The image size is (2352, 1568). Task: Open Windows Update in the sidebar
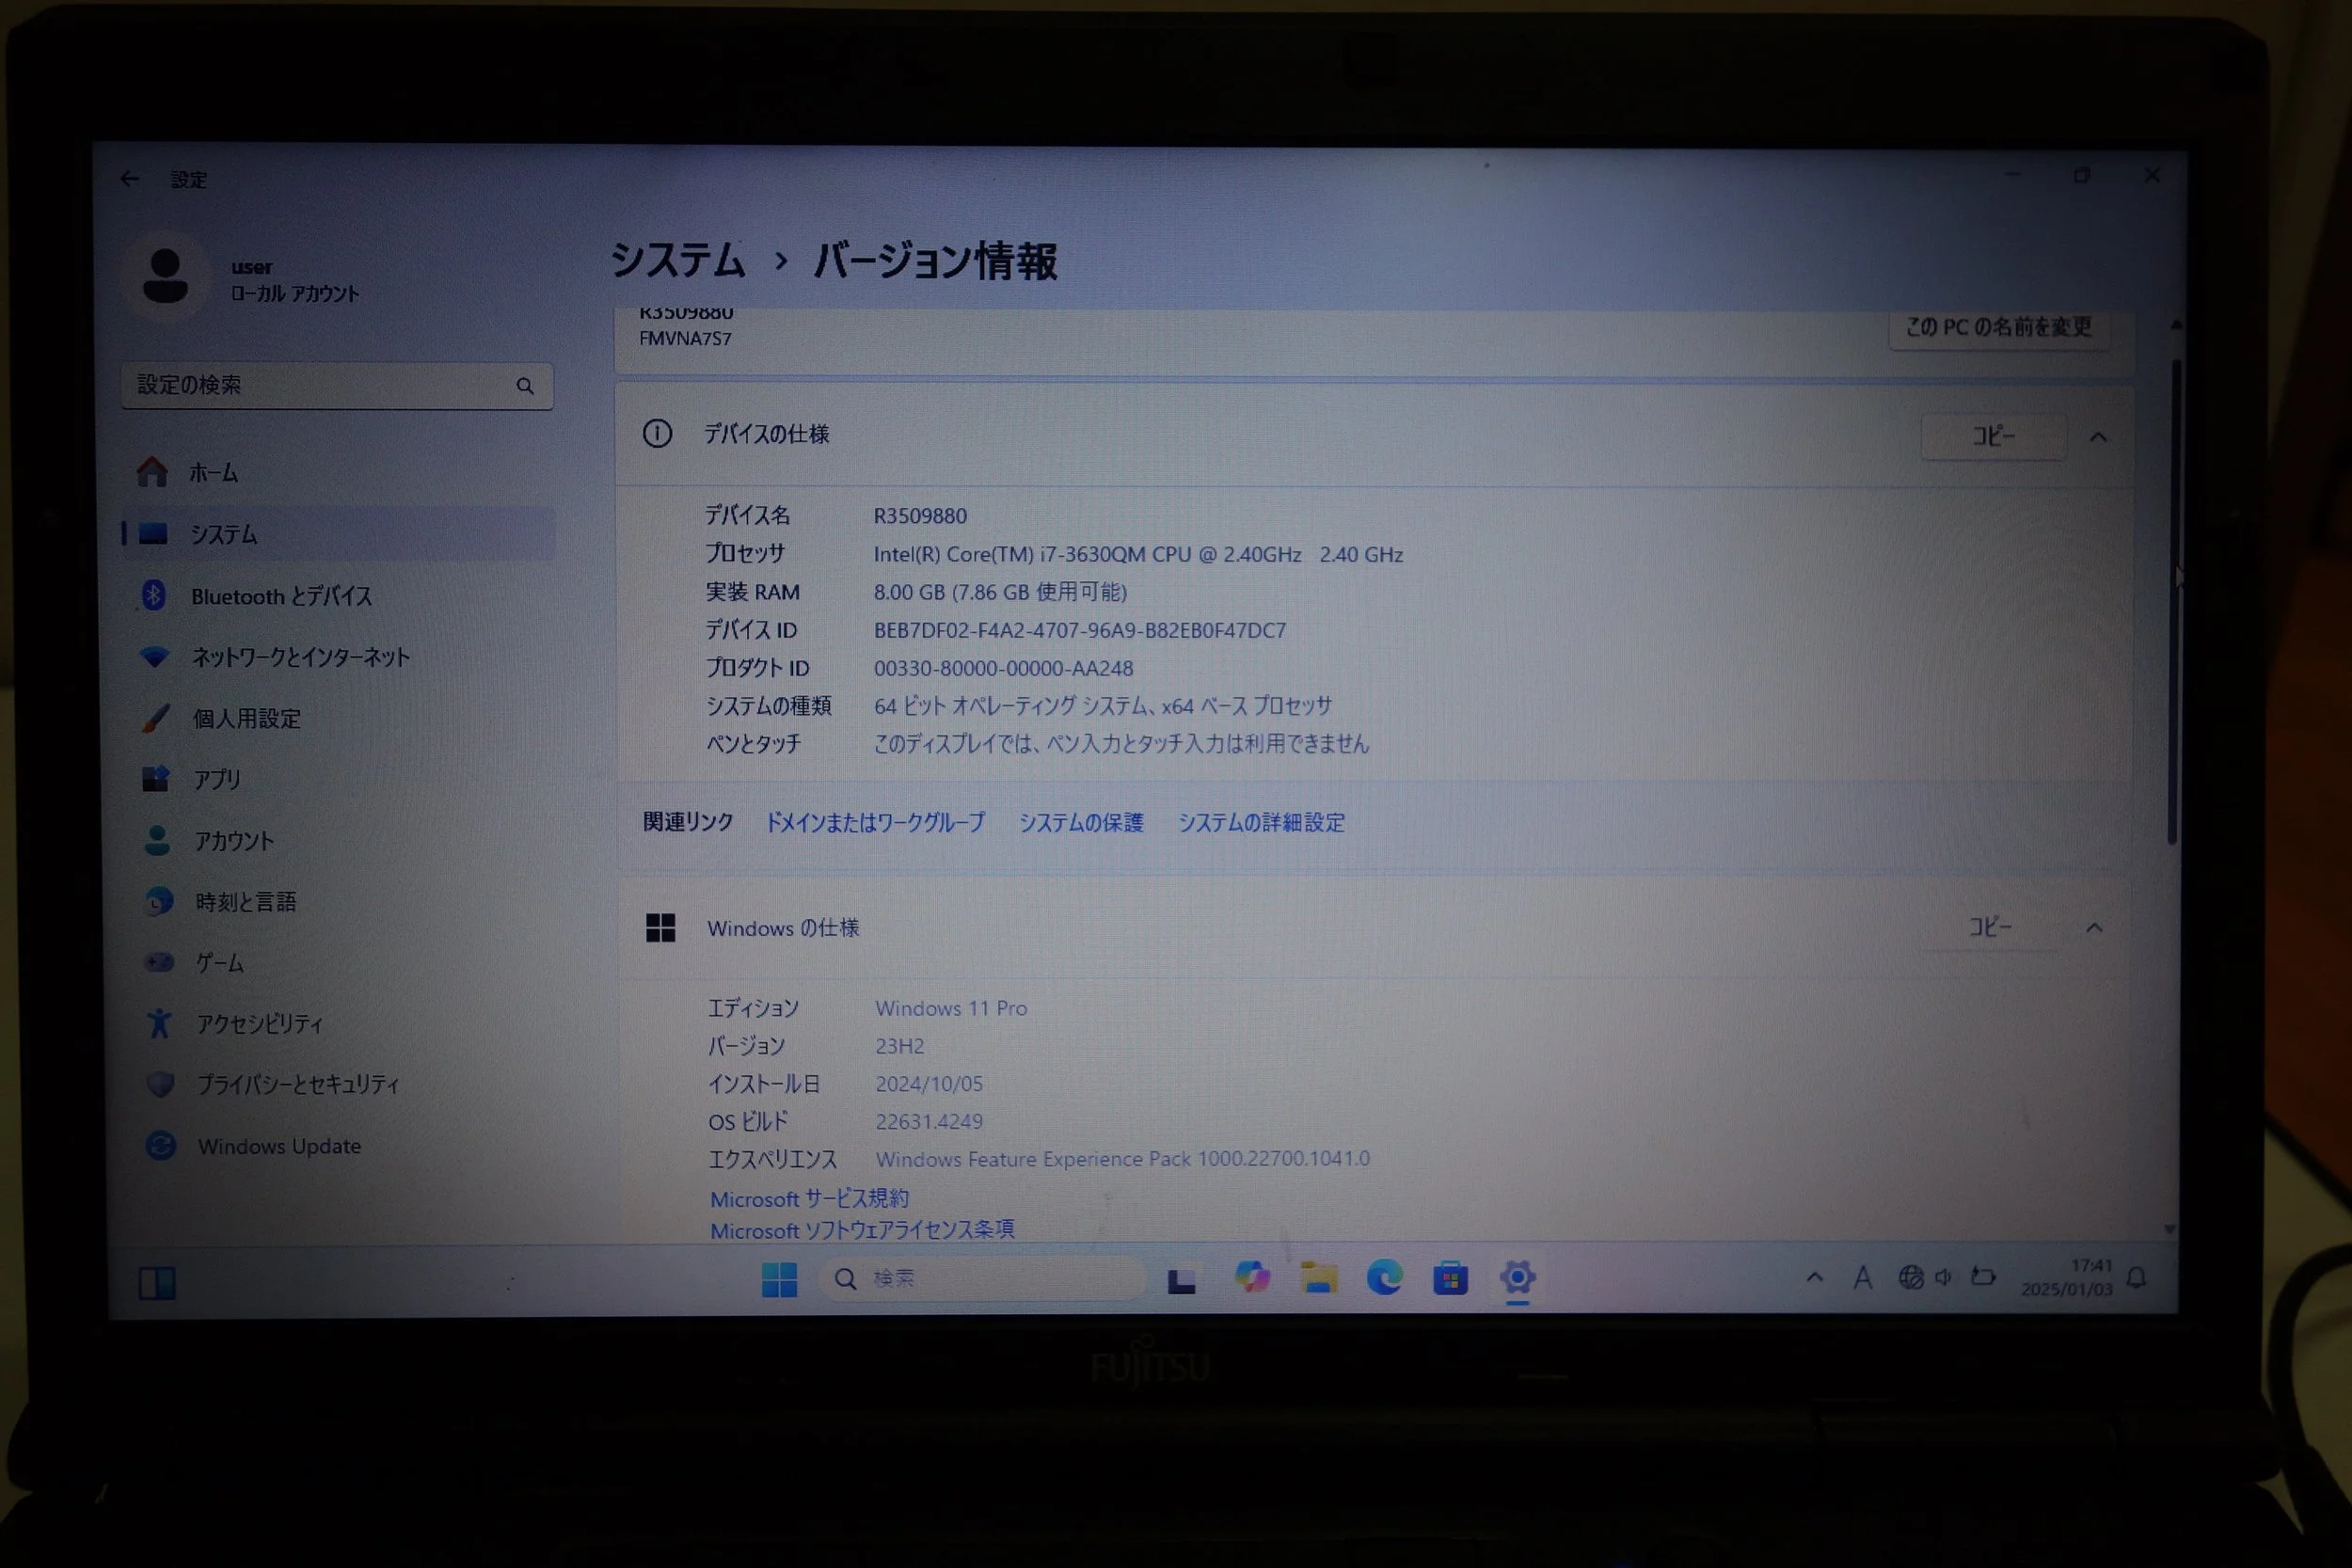(x=279, y=1146)
